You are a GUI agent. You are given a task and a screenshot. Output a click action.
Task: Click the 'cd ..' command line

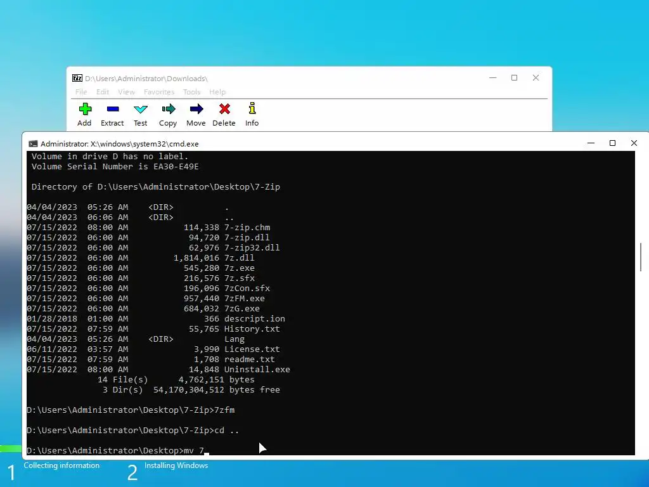click(x=133, y=431)
